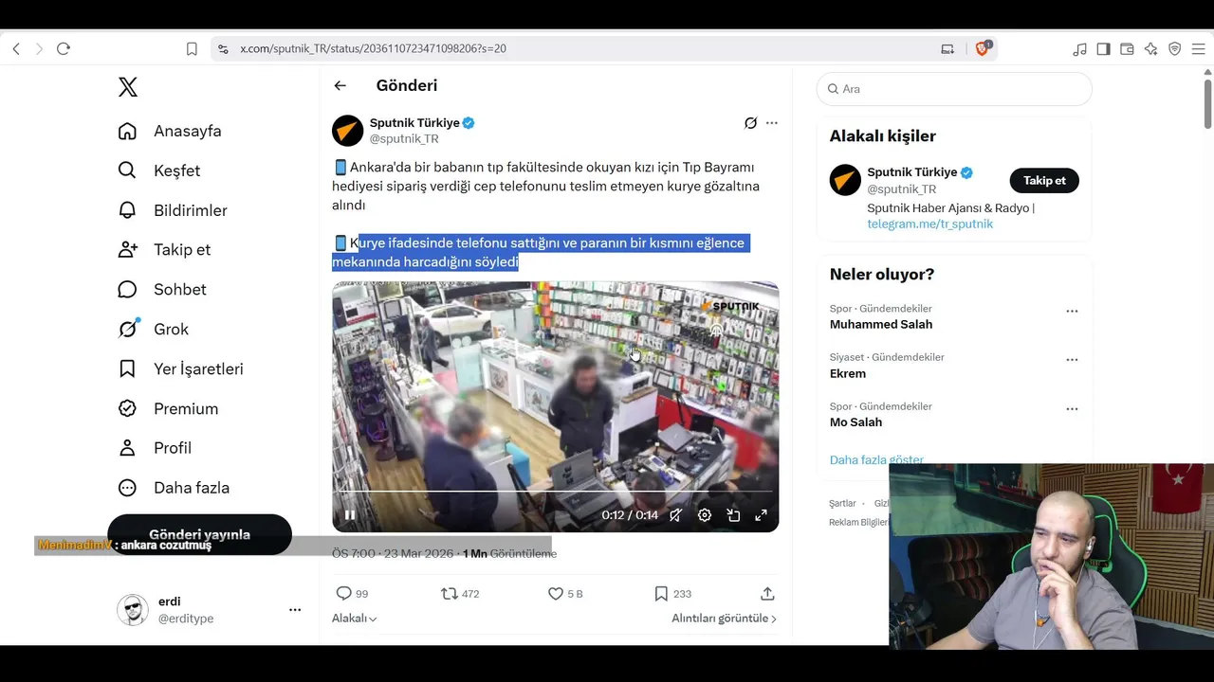Open more options for Muhammed Salah trend
The image size is (1214, 682).
1072,312
